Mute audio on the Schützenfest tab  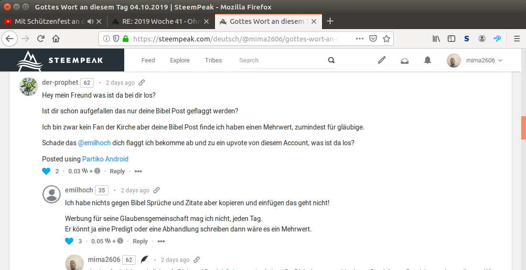click(90, 21)
